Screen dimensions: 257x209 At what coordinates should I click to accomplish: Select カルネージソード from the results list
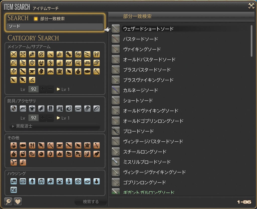141,90
